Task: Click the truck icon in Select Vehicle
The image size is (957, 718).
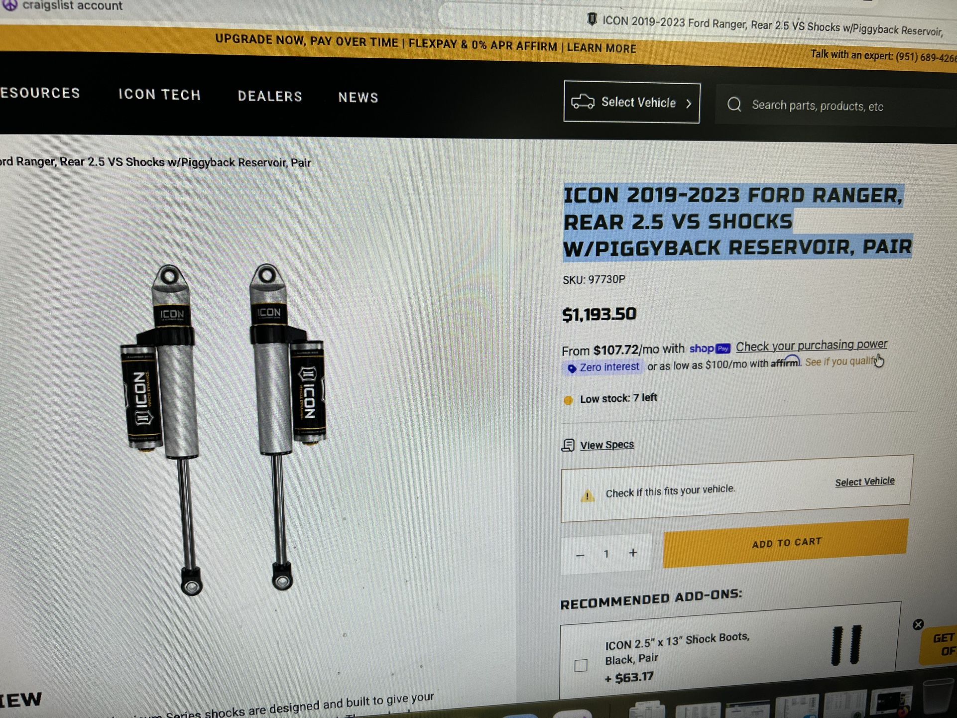Action: [x=582, y=102]
